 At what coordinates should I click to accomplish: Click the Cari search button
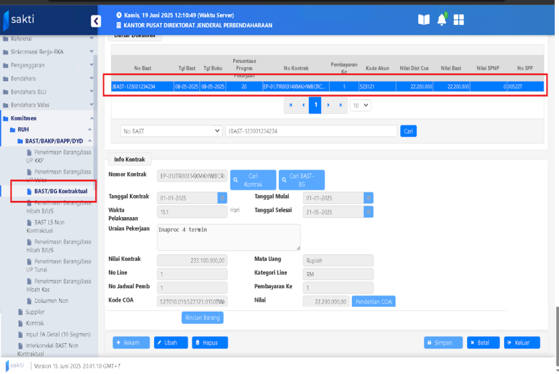(408, 131)
